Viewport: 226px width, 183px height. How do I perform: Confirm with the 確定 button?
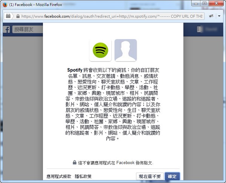click(x=172, y=176)
